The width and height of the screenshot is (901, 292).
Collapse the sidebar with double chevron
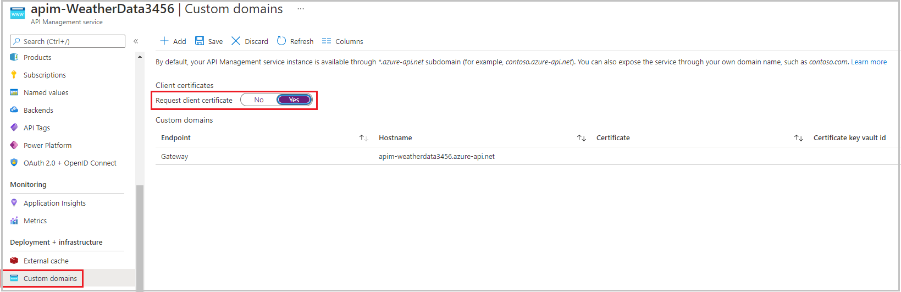[x=136, y=41]
